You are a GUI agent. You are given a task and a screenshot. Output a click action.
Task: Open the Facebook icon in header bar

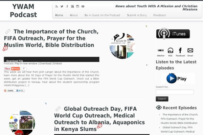(67, 6)
